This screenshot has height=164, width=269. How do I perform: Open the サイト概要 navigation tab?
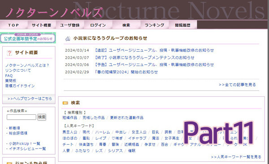coord(42,25)
